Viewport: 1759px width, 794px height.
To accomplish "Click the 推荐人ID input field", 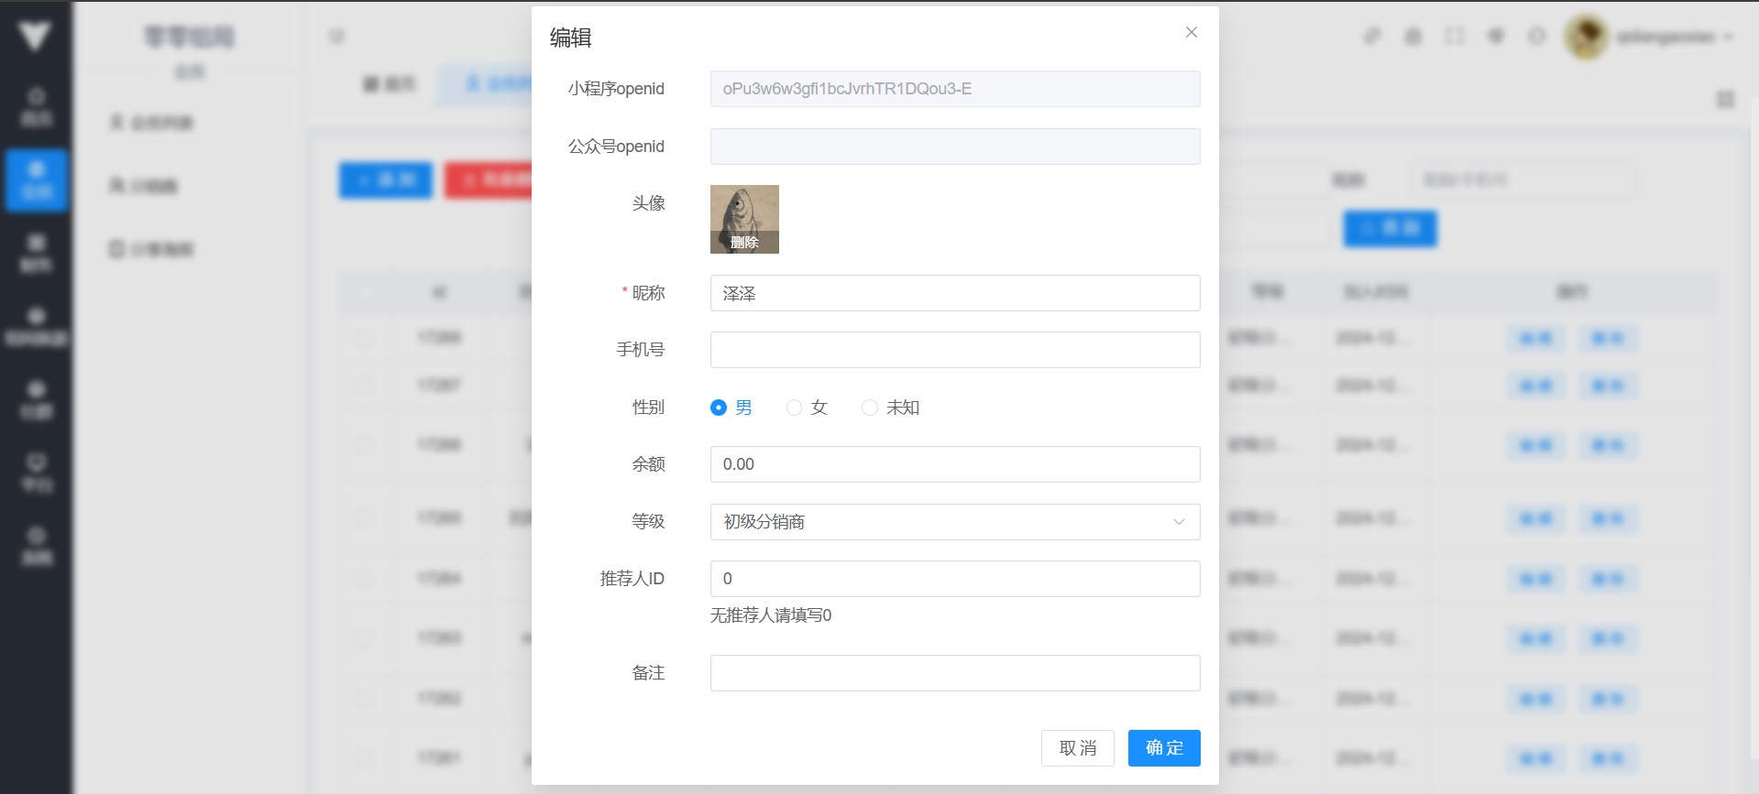I will pyautogui.click(x=954, y=579).
